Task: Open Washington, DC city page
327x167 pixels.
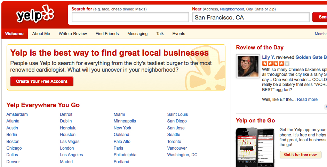Action: coord(182,155)
